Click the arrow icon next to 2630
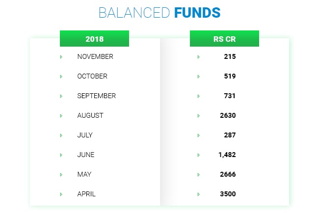 (x=198, y=116)
